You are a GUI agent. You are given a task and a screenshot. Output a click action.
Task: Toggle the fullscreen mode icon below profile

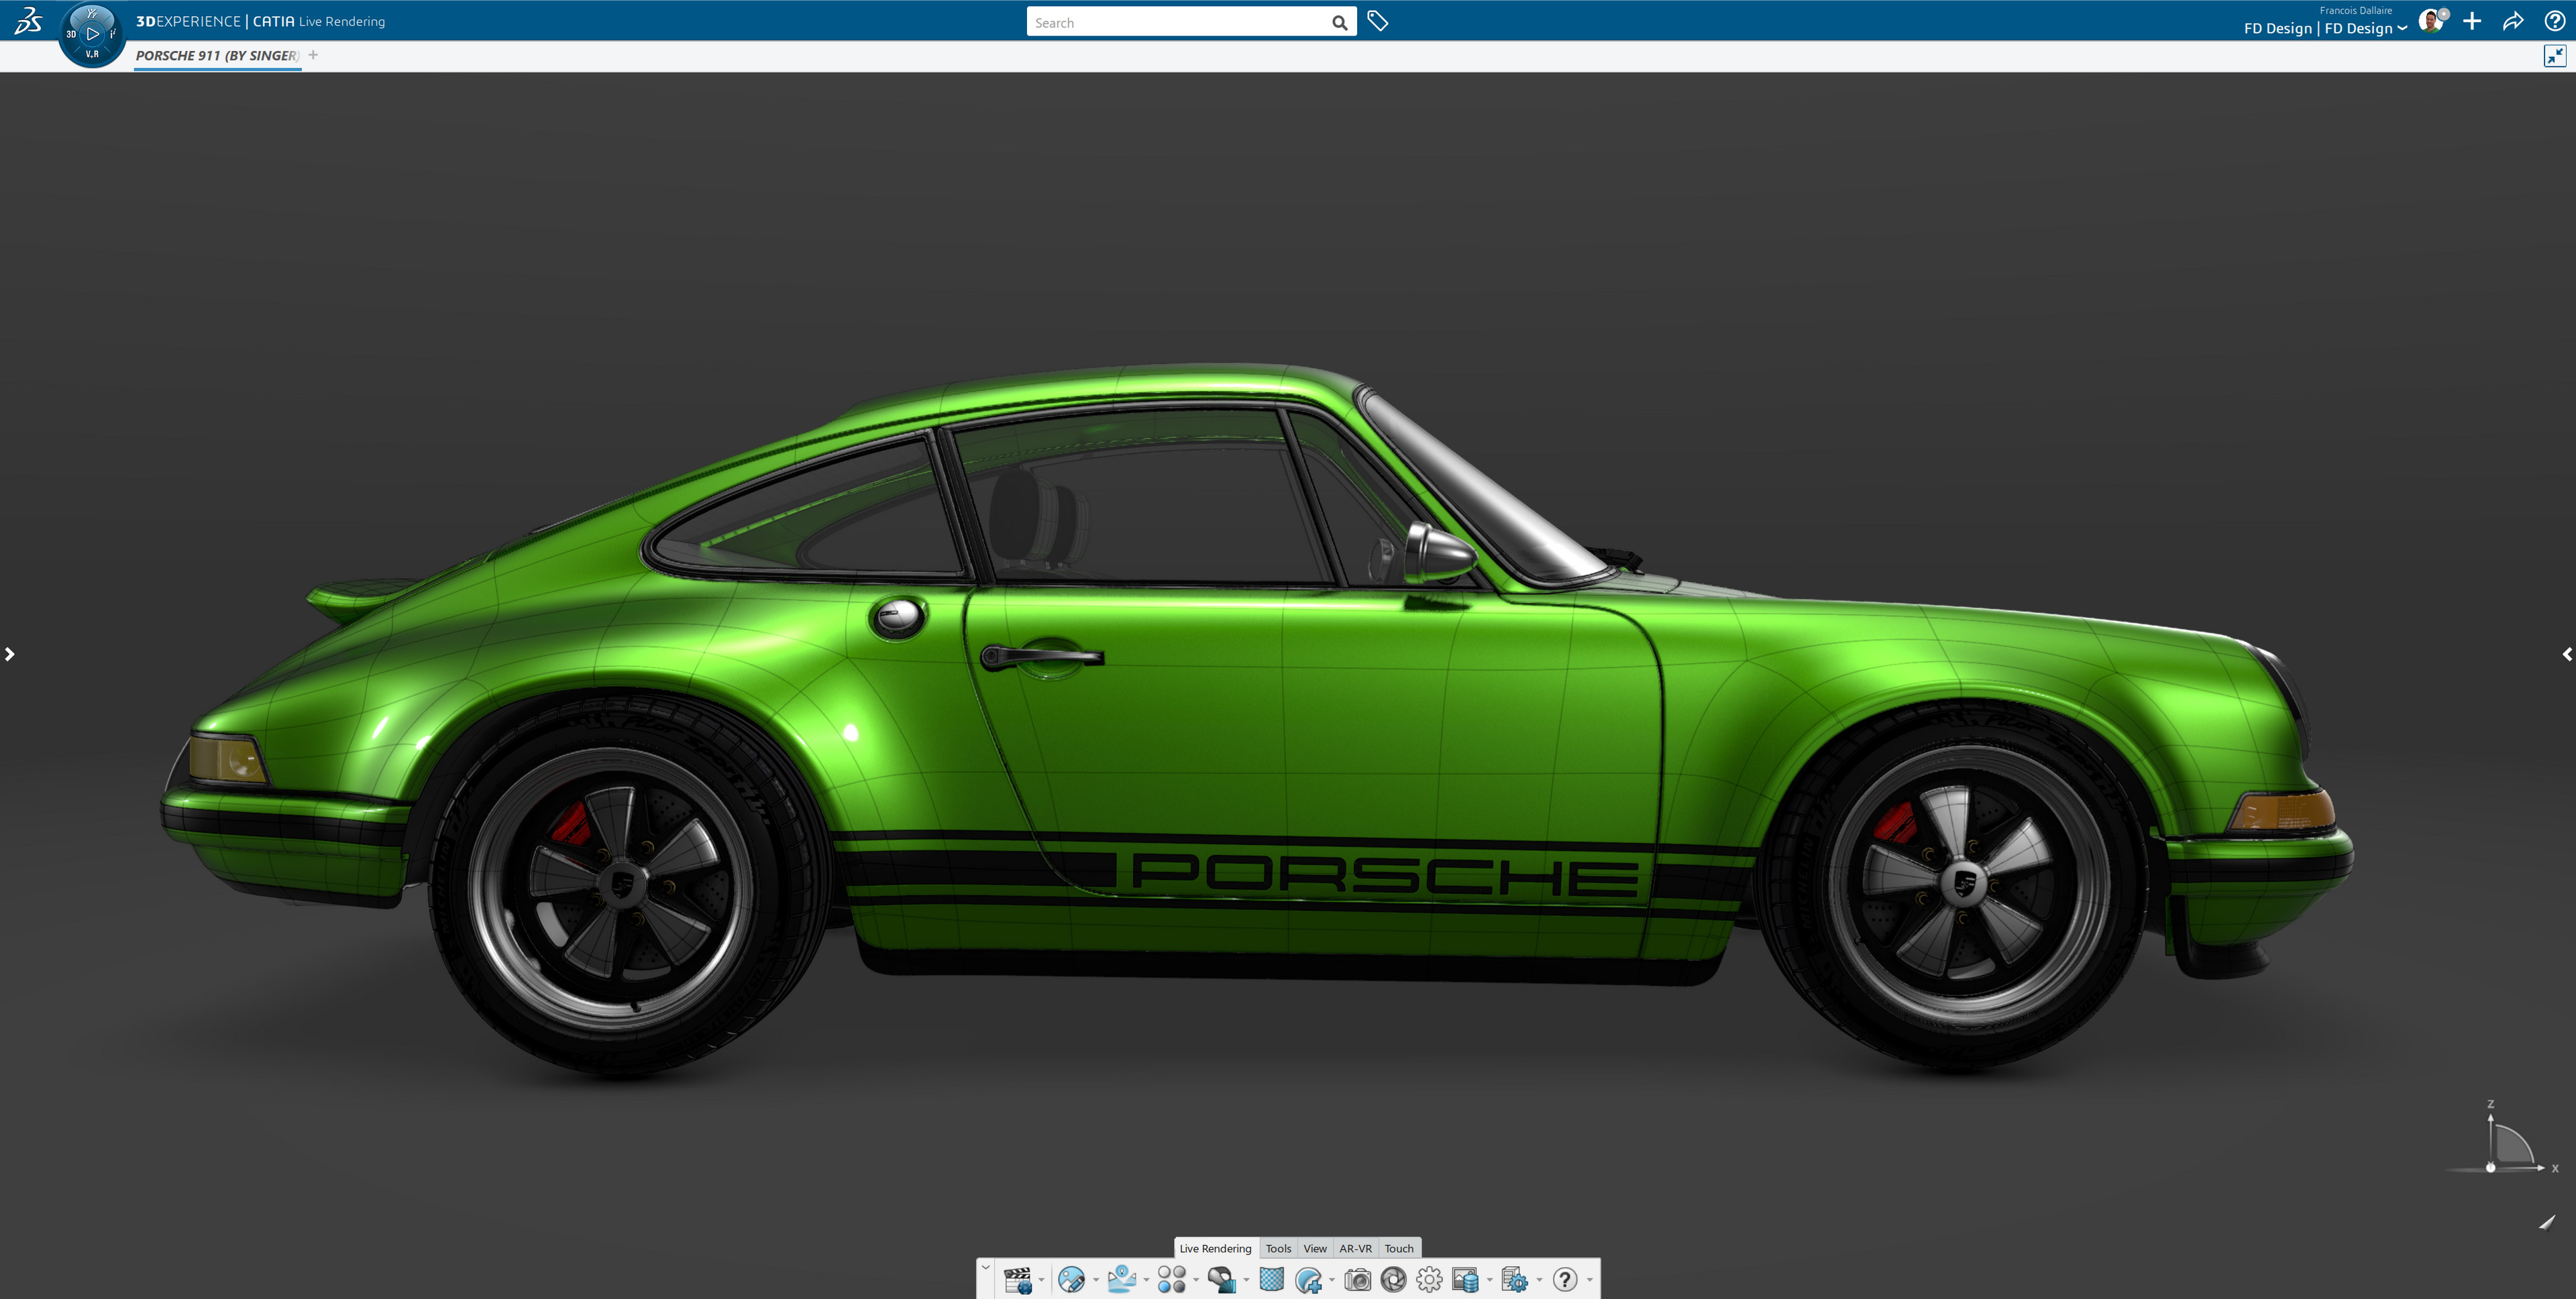tap(2557, 55)
